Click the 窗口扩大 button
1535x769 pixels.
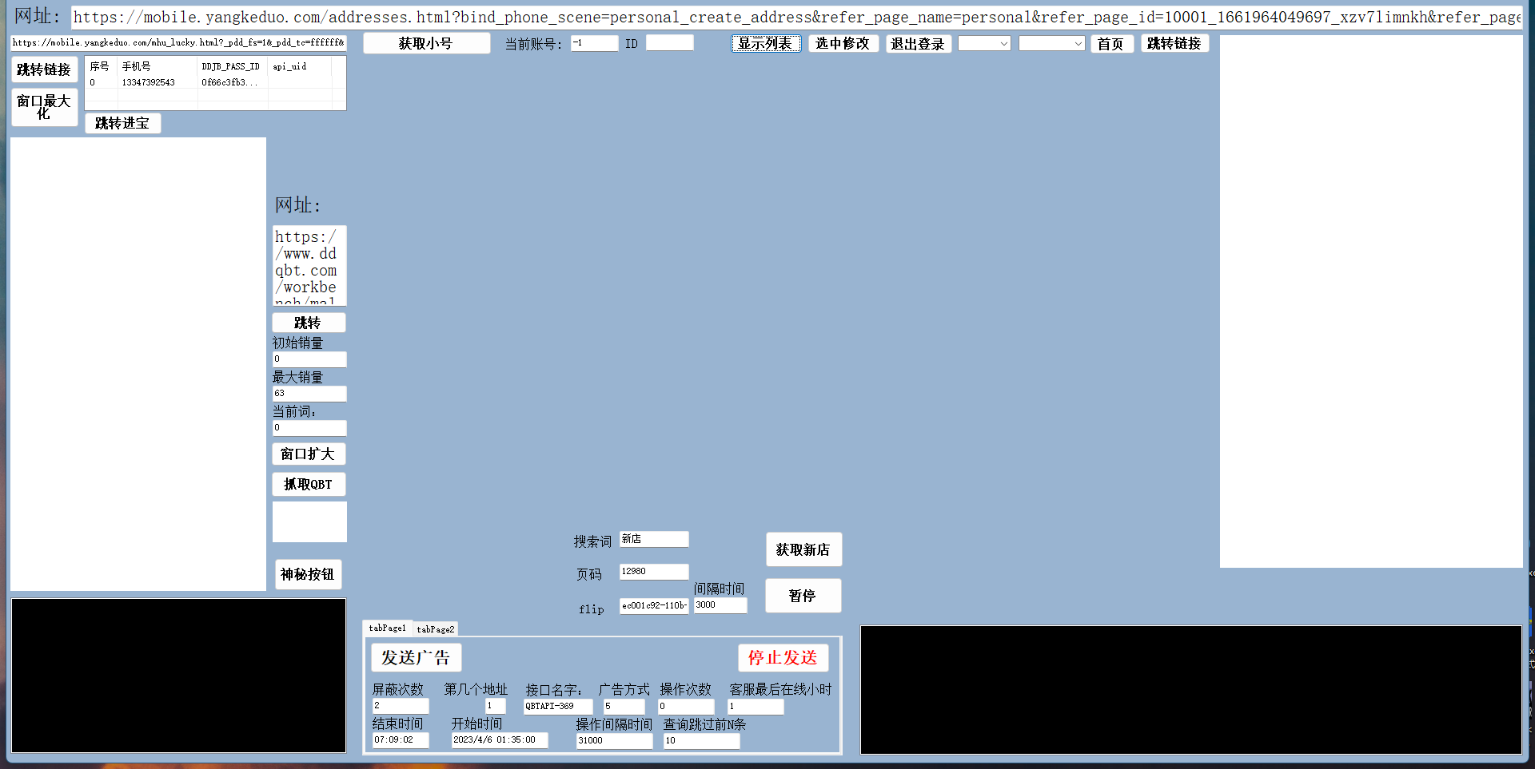point(309,454)
